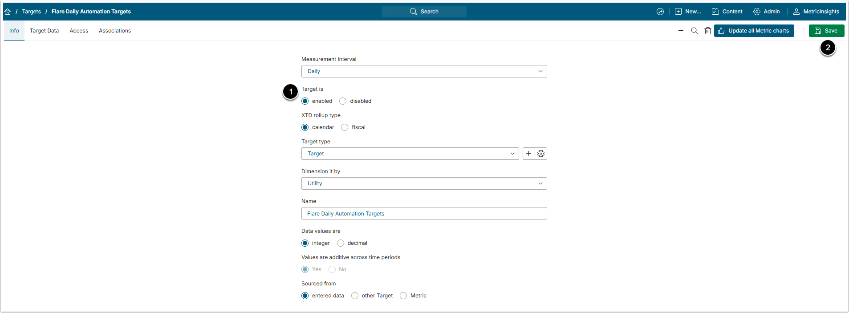Click the plus icon in the top toolbar

[x=681, y=31]
